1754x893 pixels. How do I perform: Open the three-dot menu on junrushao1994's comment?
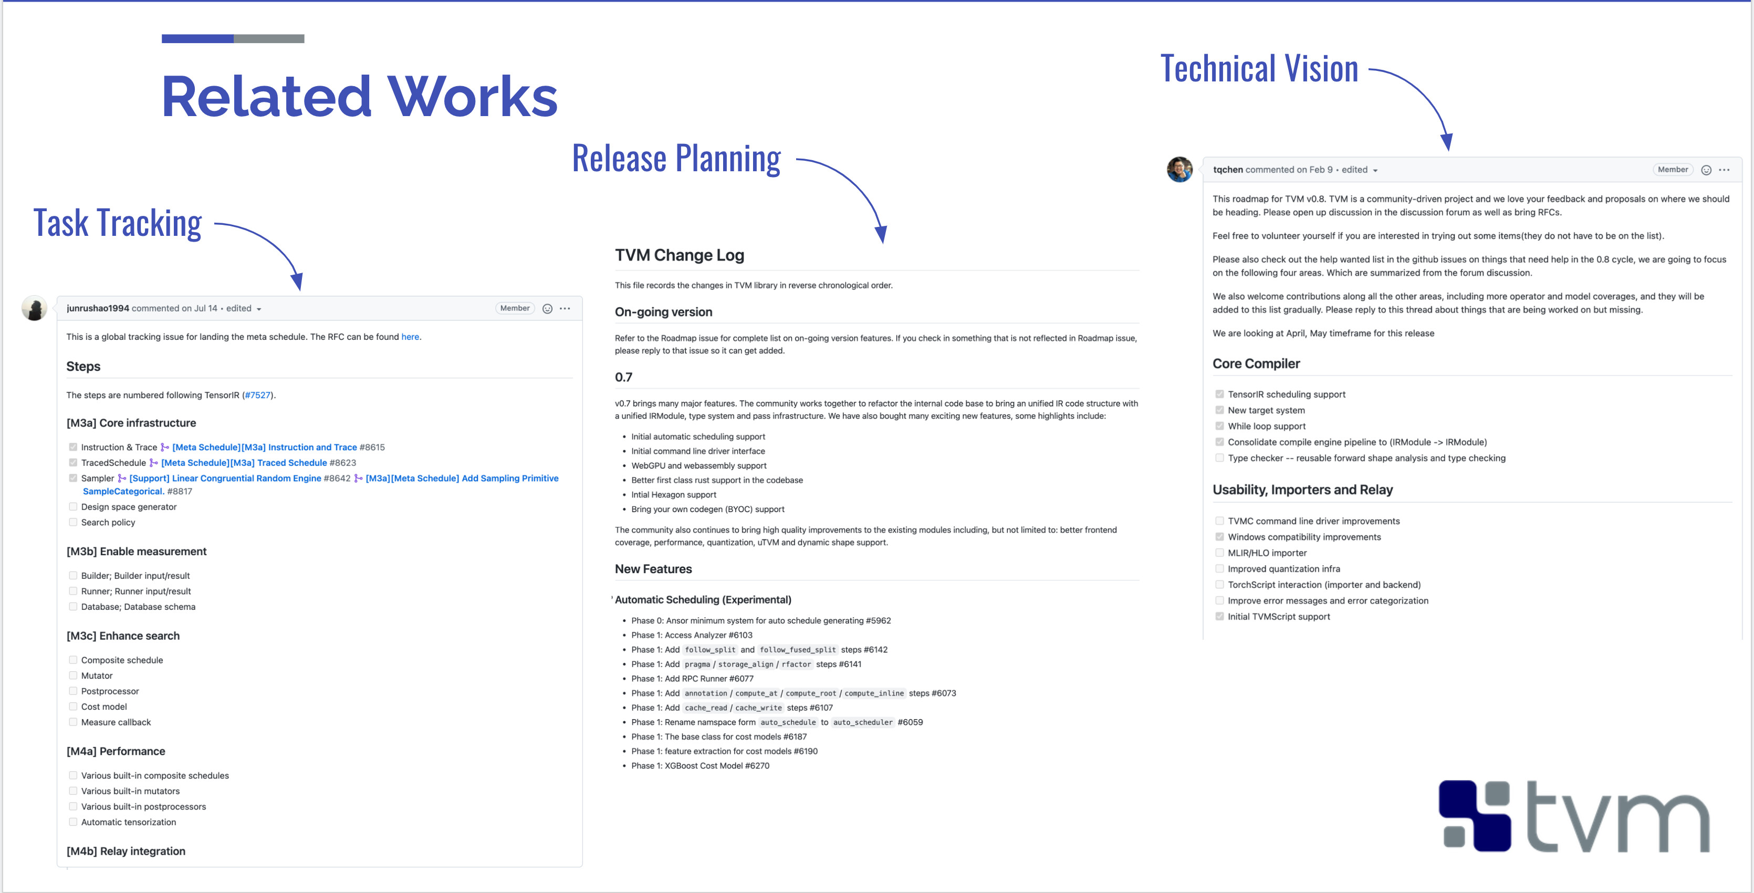click(565, 308)
